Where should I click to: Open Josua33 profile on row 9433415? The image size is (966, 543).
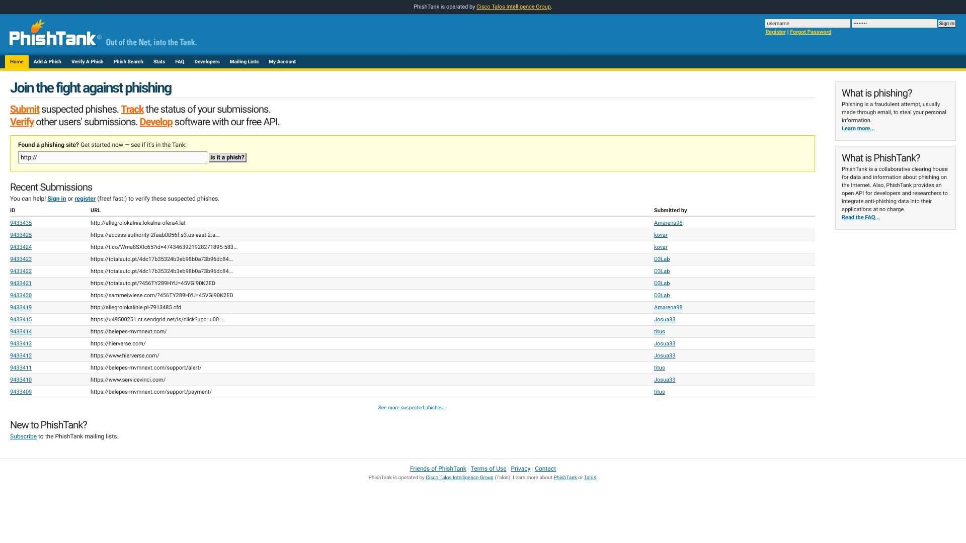tap(665, 320)
